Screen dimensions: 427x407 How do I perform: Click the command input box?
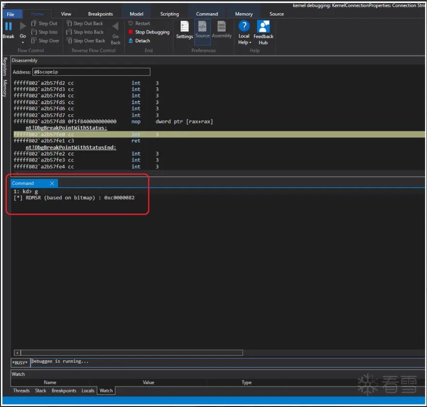[x=227, y=362]
